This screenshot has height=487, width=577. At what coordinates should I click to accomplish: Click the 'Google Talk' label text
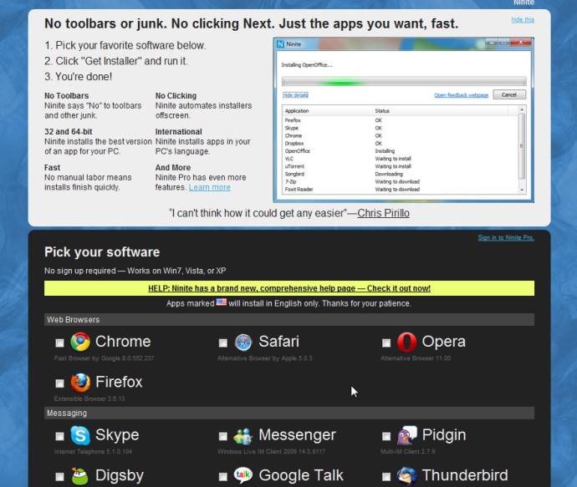coord(301,475)
